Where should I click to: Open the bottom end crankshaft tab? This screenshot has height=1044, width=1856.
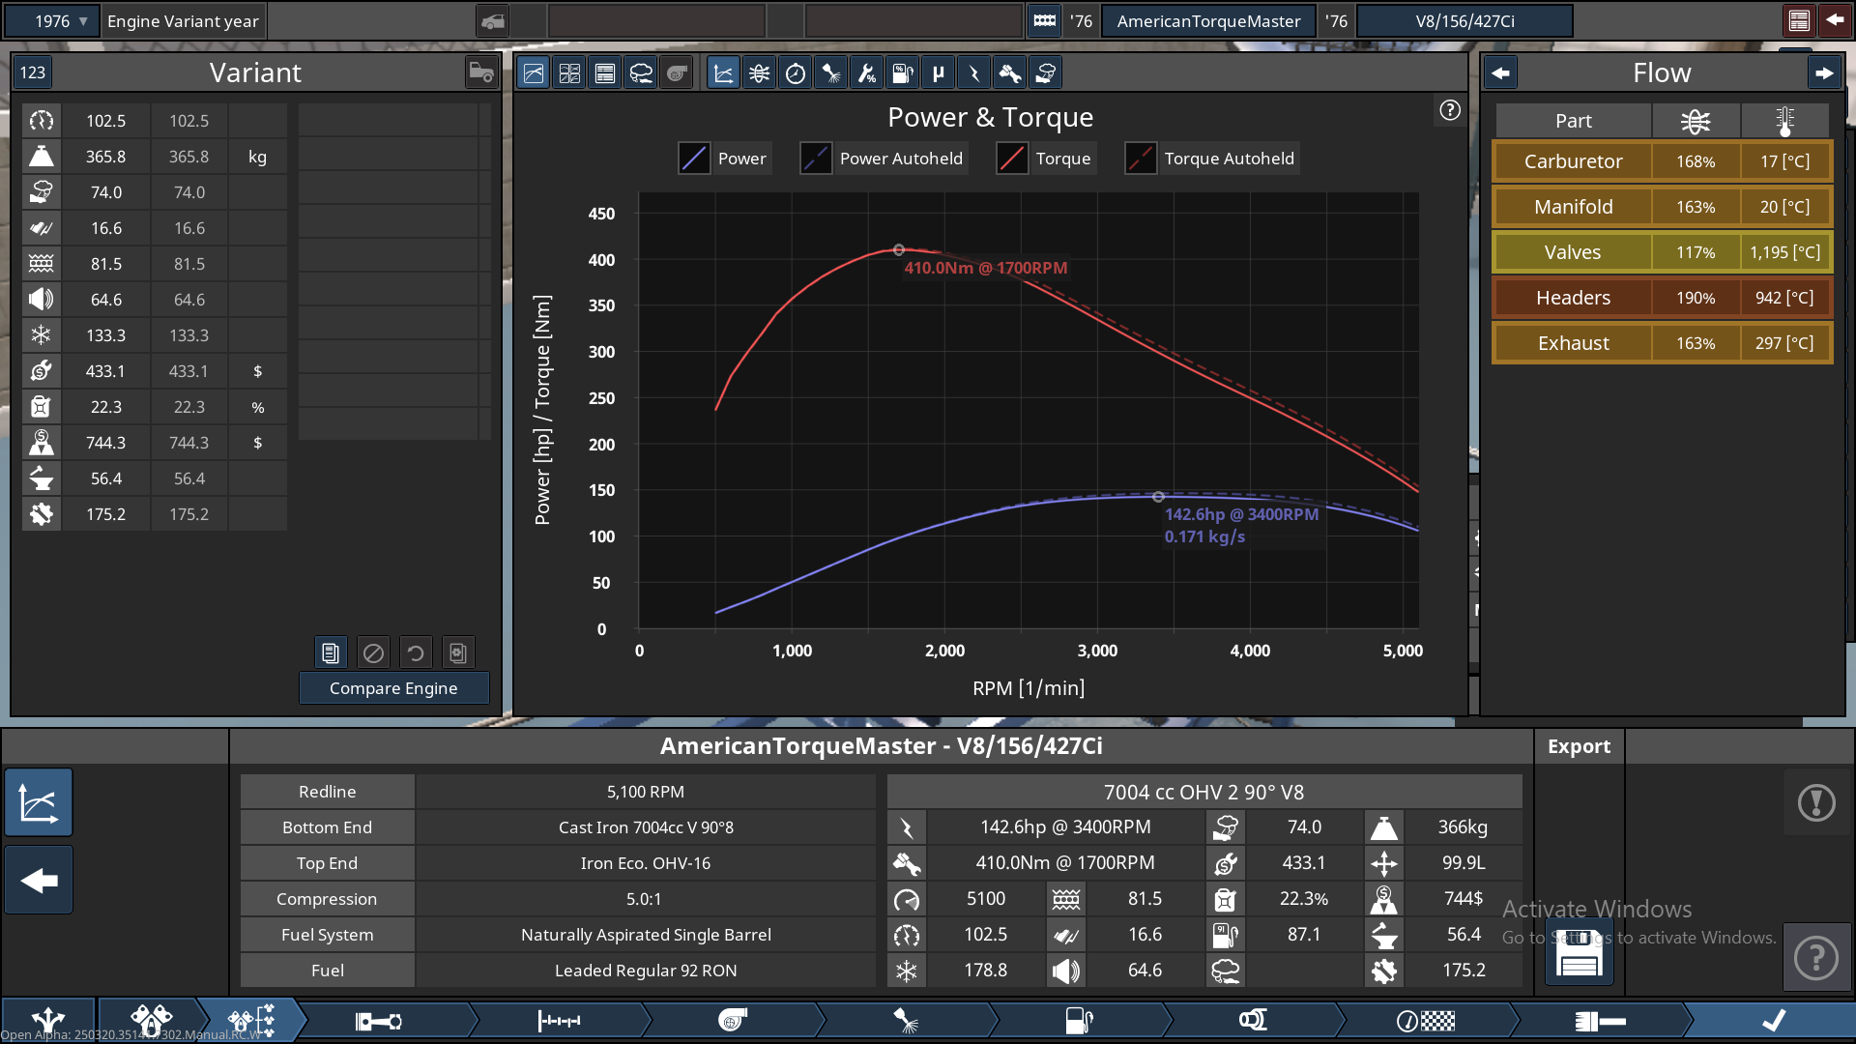click(x=379, y=1021)
